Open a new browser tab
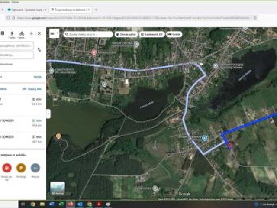 (x=96, y=9)
